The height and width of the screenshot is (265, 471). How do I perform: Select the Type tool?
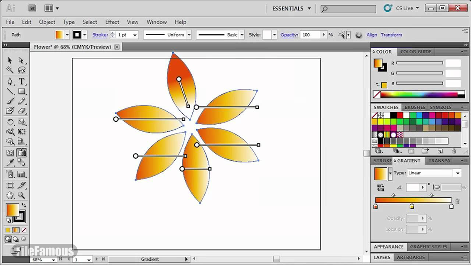(21, 81)
